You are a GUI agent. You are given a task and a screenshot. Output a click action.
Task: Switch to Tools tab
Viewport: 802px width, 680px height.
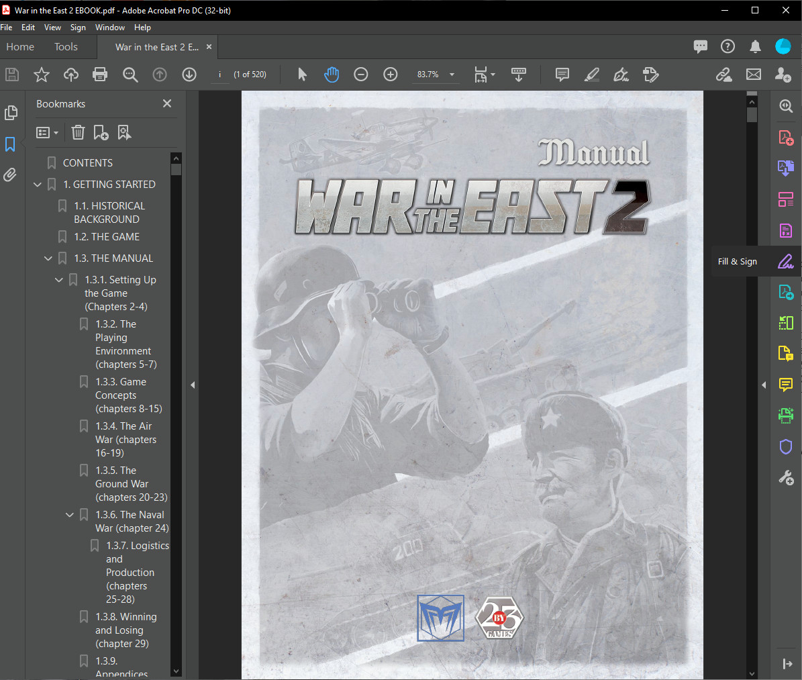click(66, 46)
